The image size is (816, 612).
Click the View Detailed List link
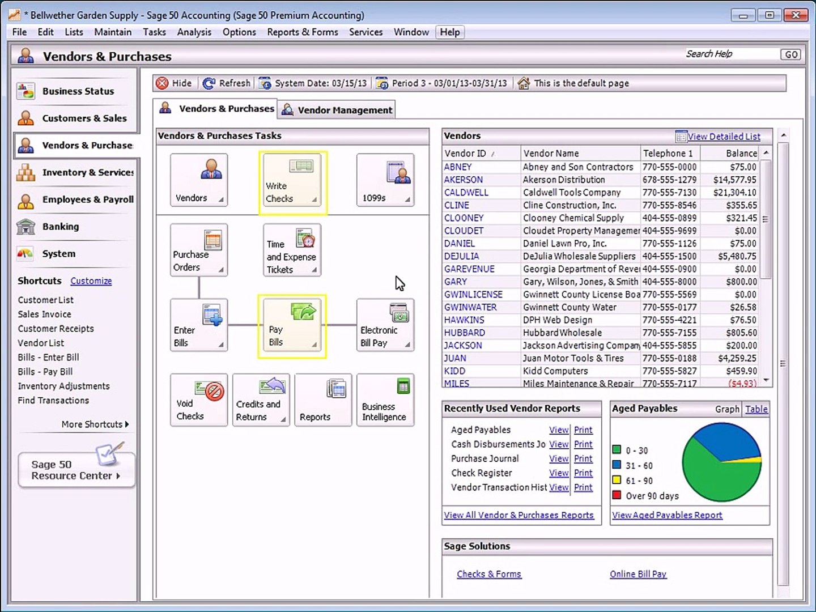723,137
